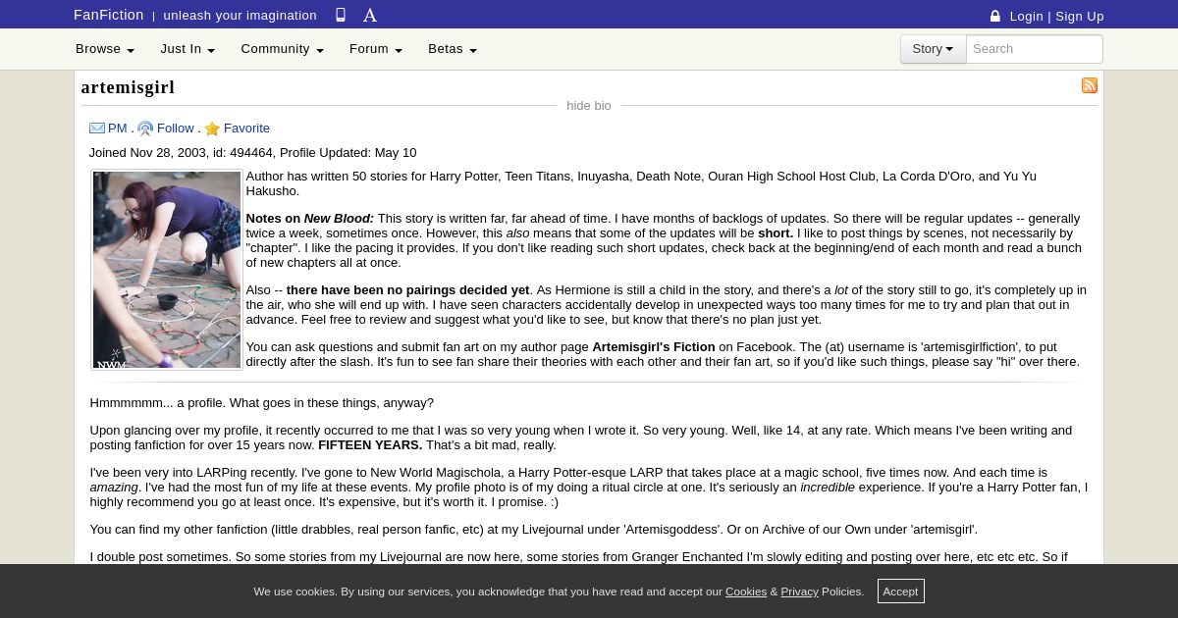Open the Privacy policy link
Image resolution: width=1178 pixels, height=618 pixels.
799,592
